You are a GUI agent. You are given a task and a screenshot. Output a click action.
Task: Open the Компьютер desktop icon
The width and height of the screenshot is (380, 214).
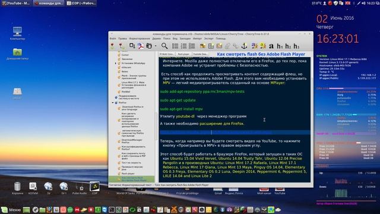(x=17, y=33)
